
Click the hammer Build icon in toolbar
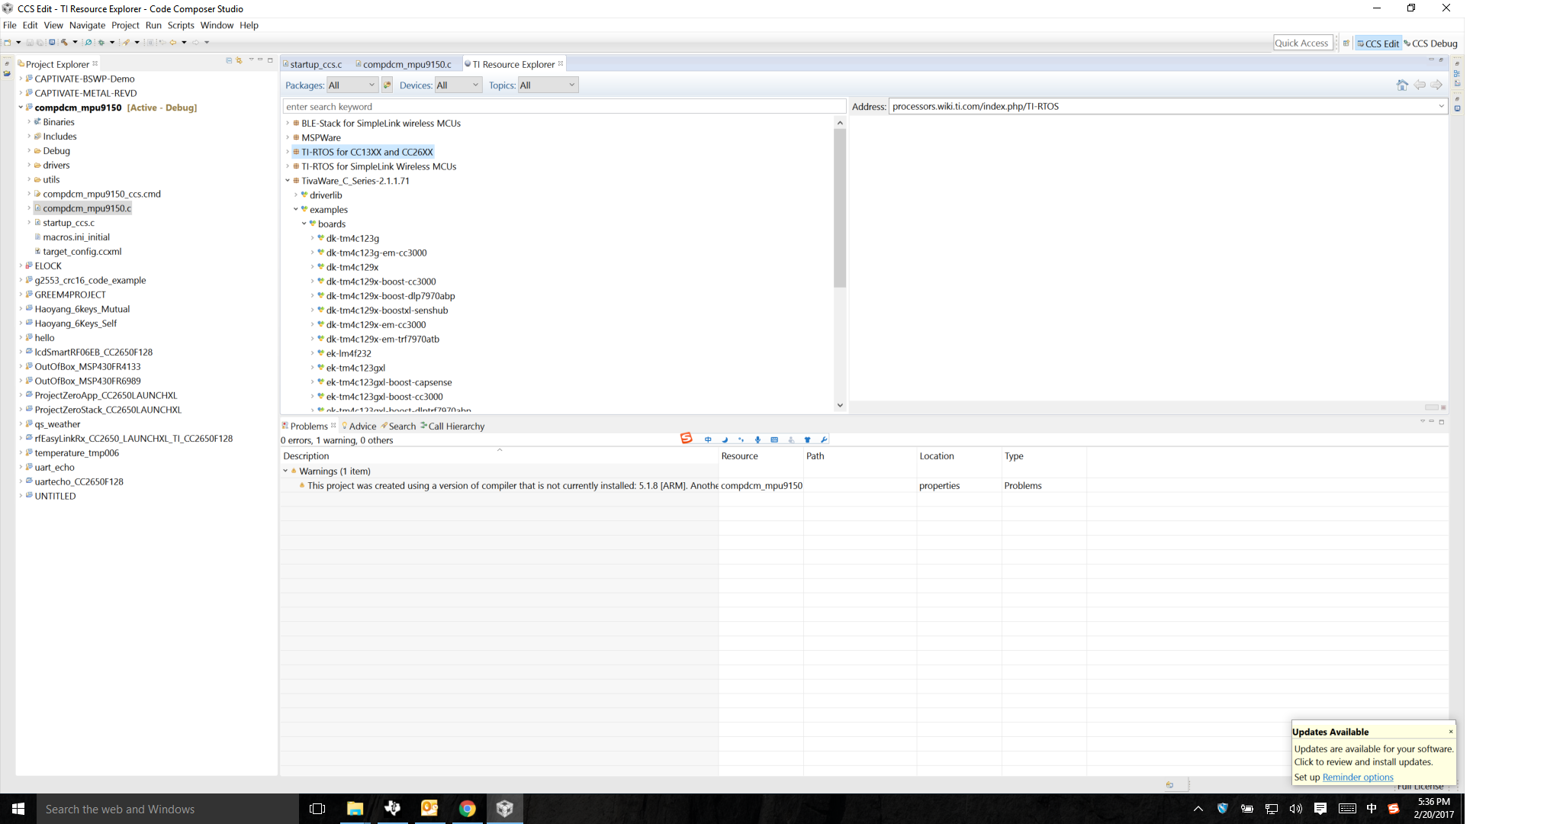coord(65,43)
